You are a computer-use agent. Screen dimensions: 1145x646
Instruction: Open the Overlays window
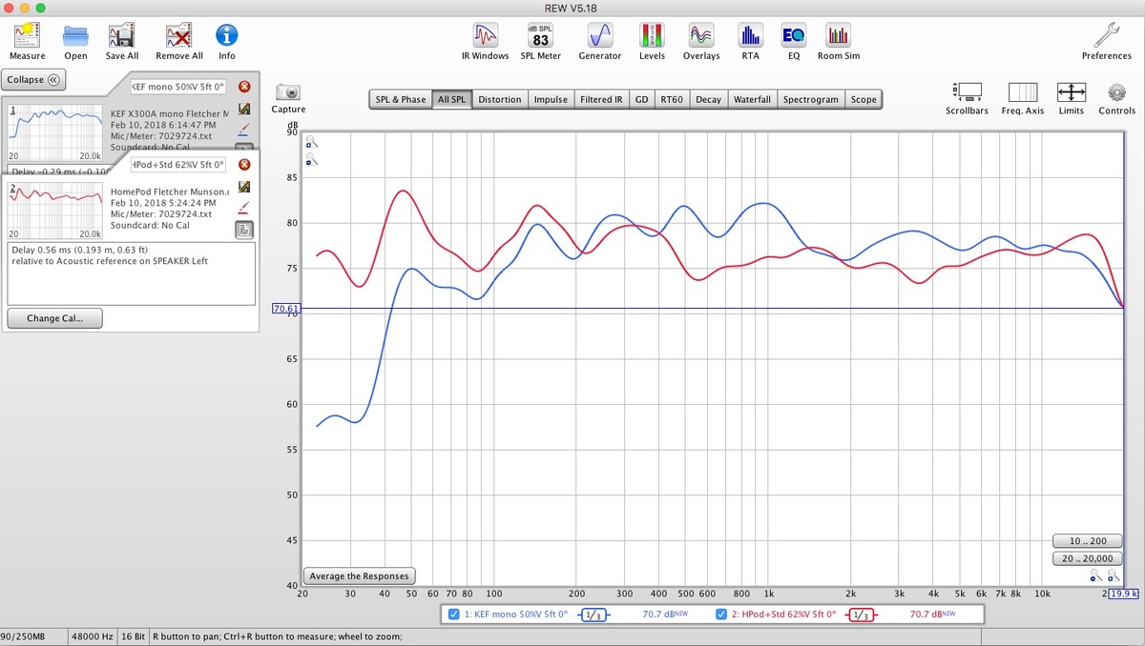[x=701, y=36]
